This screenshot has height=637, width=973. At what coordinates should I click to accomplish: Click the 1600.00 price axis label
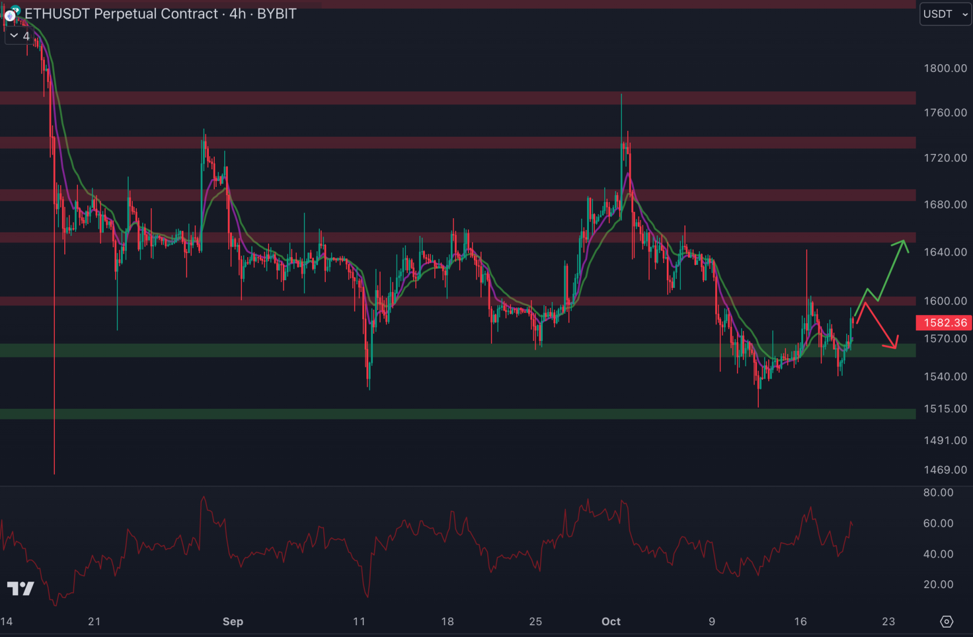point(945,301)
